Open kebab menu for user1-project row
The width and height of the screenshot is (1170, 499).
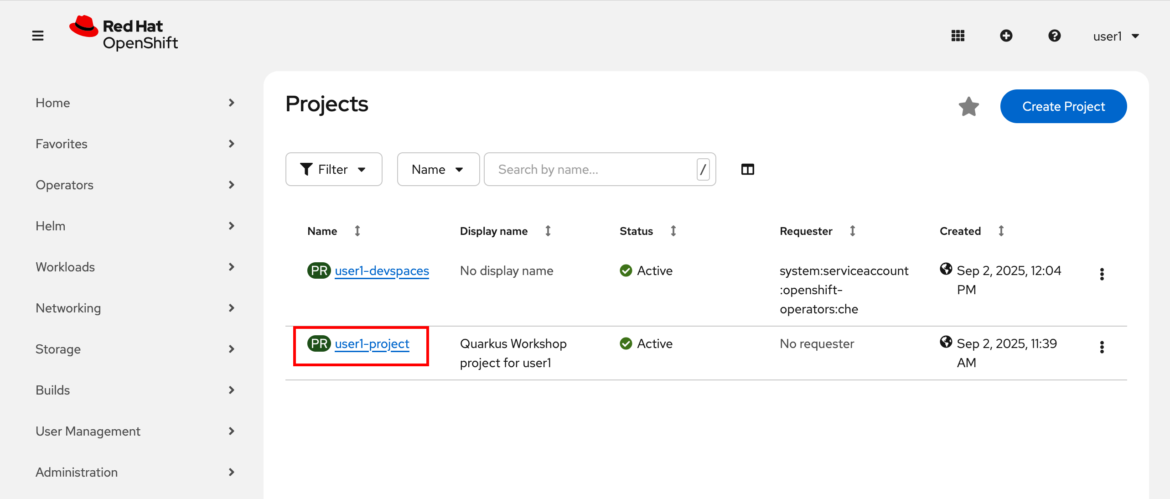pos(1102,347)
